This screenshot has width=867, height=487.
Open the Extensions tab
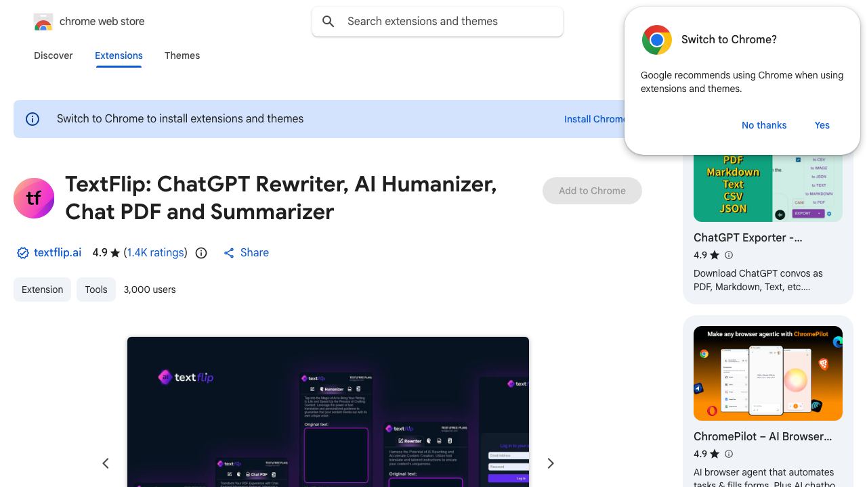[x=119, y=55]
